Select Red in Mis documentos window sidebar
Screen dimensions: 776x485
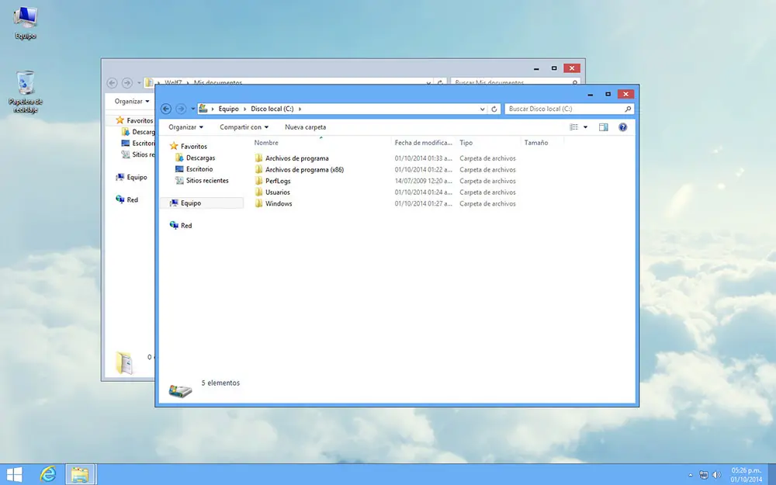coord(126,200)
